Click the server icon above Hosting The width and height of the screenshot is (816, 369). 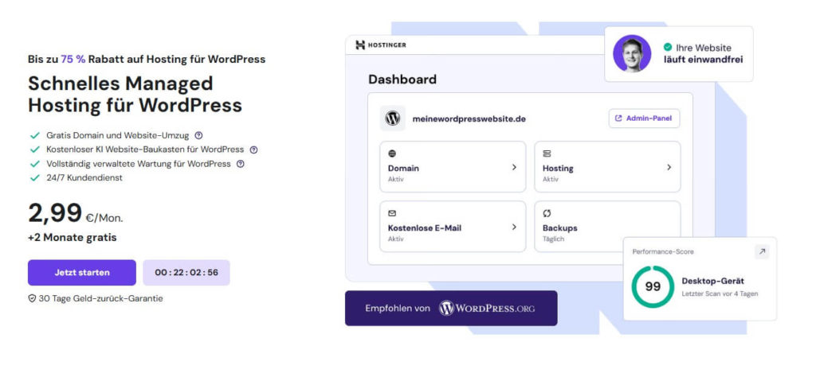point(547,153)
